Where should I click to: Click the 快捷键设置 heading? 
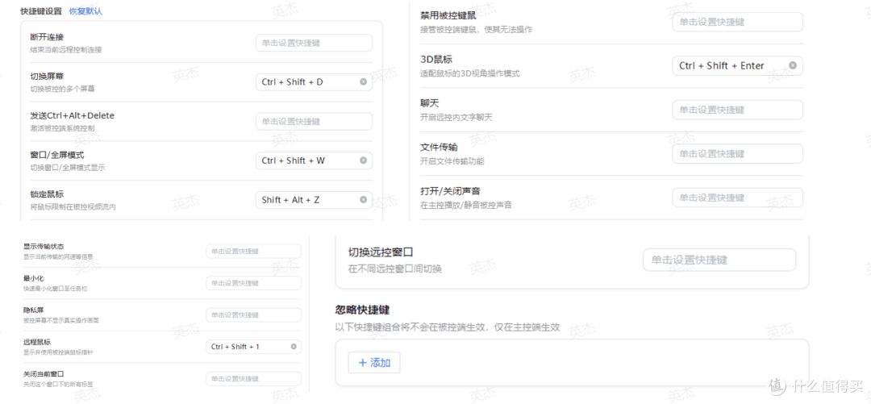tap(41, 10)
